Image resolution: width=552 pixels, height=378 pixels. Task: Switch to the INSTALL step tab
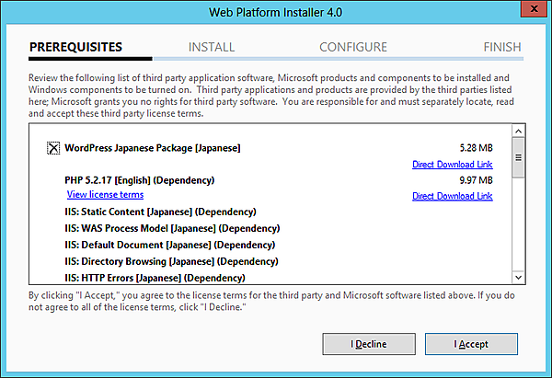[212, 47]
